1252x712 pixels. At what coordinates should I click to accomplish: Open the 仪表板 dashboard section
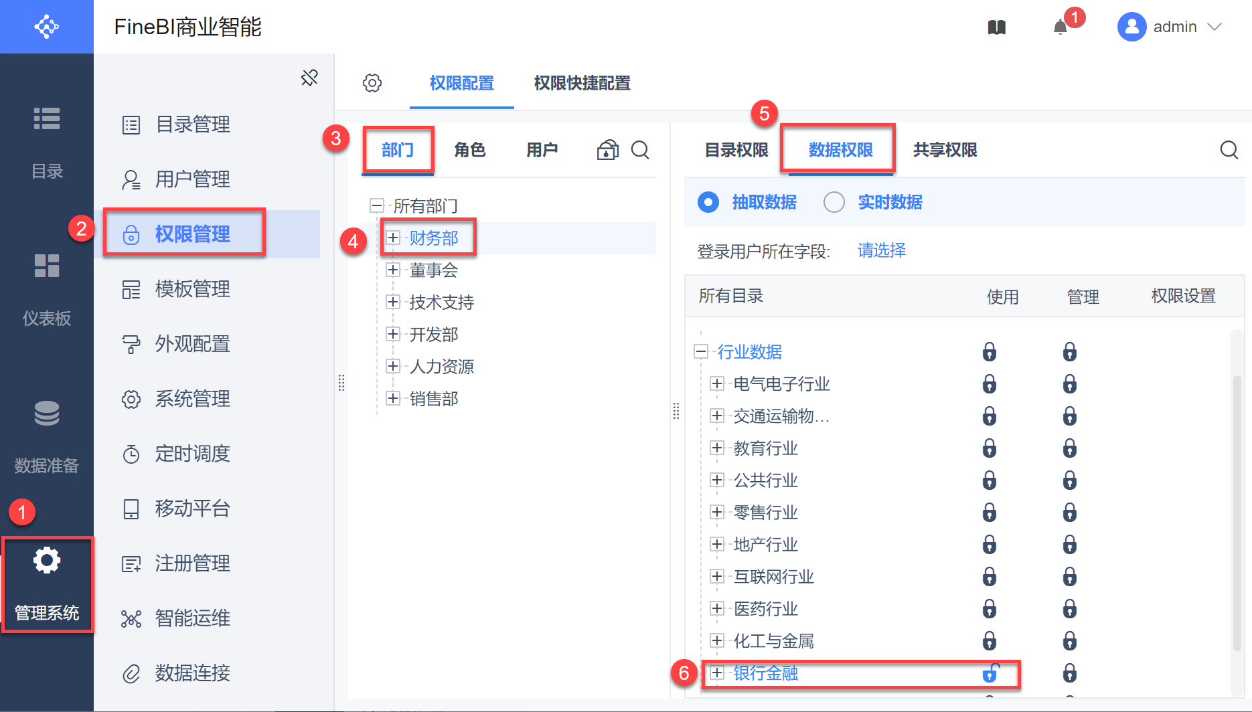coord(47,290)
